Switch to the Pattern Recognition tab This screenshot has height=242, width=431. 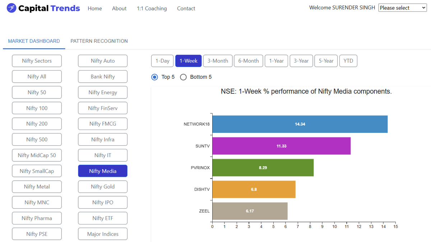click(99, 41)
